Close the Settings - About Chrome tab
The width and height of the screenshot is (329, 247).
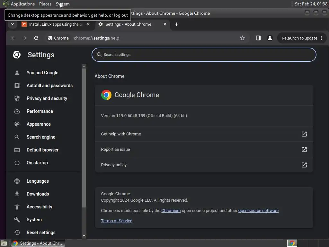(x=165, y=24)
